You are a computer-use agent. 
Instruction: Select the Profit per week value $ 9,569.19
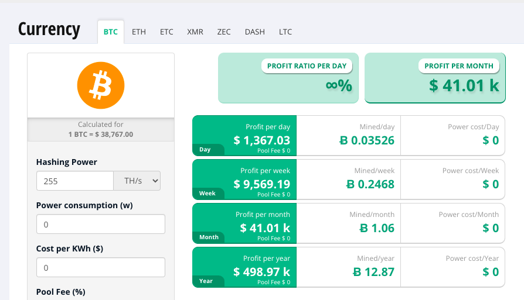click(x=261, y=184)
